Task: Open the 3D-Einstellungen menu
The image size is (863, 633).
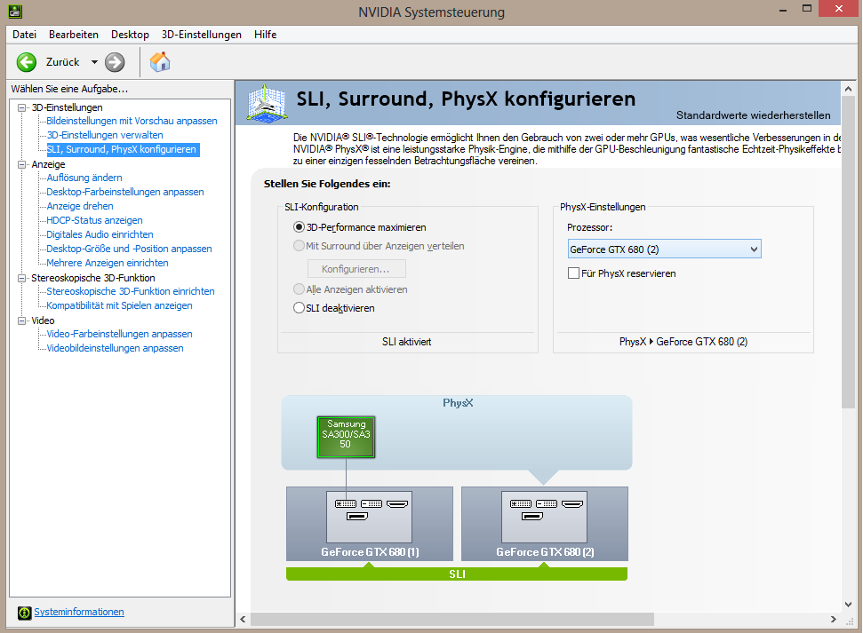Action: 202,35
